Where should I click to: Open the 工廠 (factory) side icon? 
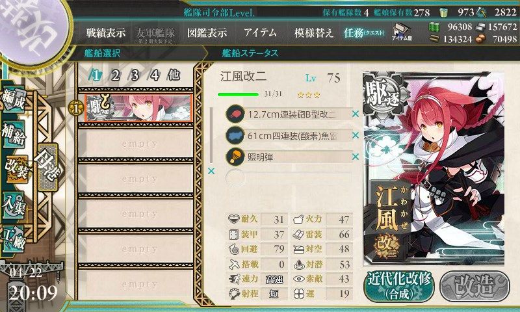pos(14,239)
